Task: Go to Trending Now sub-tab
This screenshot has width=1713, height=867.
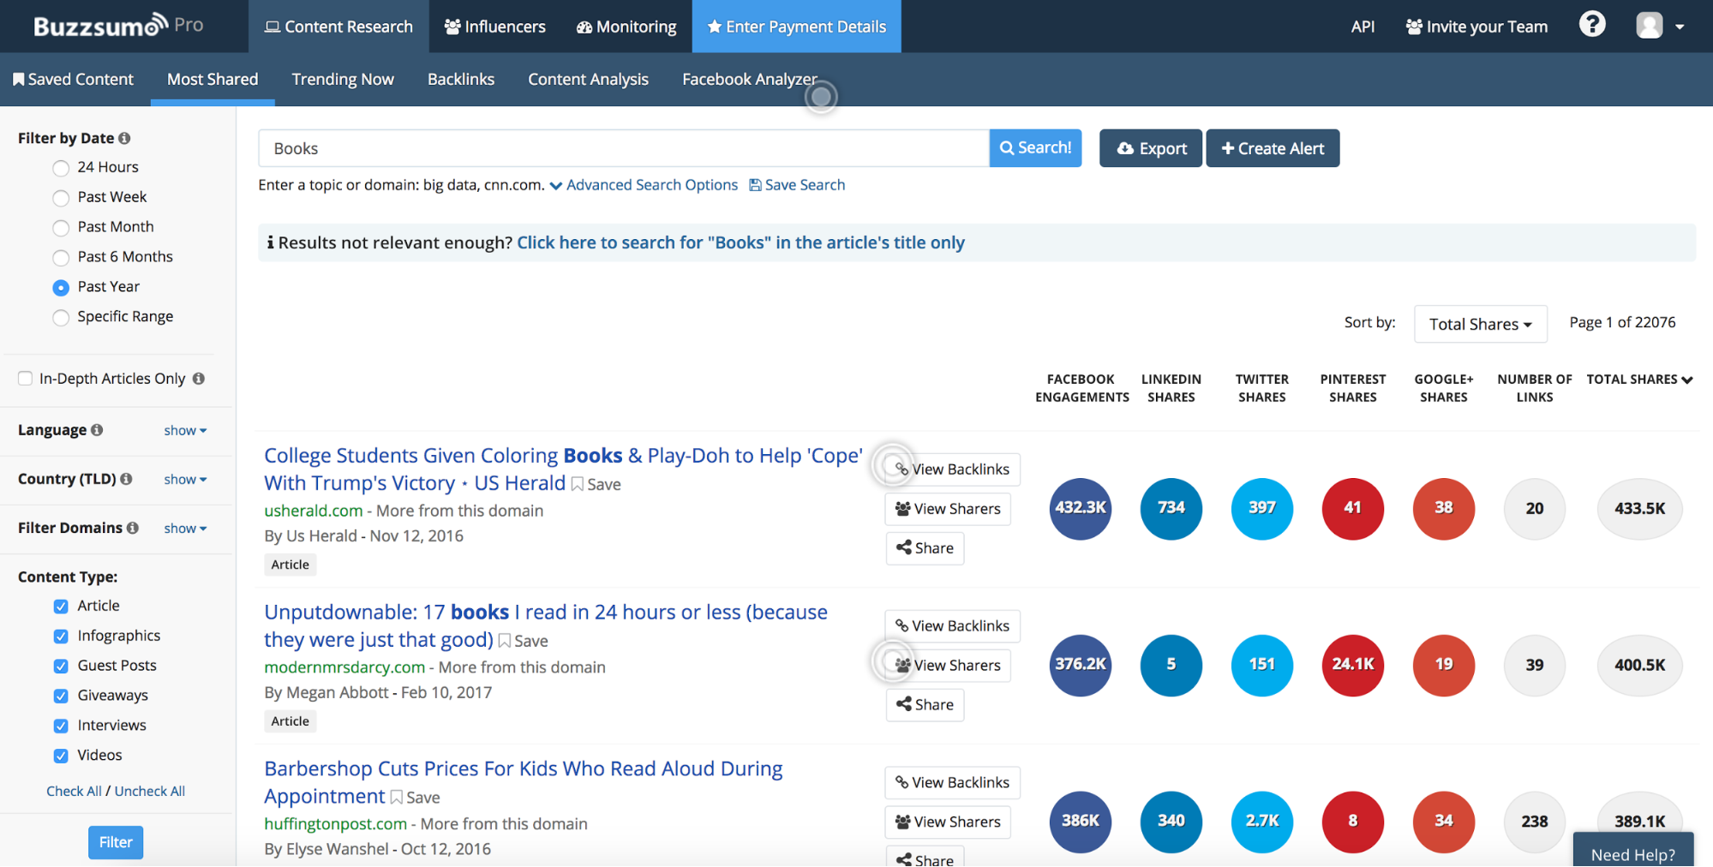Action: pos(343,79)
